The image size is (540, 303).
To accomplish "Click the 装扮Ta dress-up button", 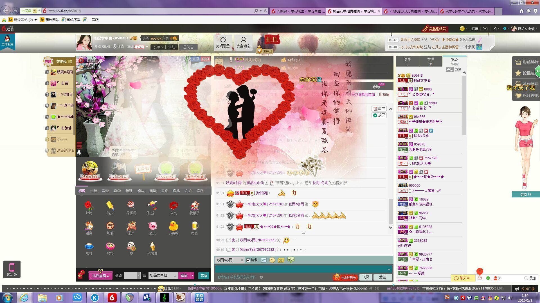I will pyautogui.click(x=525, y=194).
